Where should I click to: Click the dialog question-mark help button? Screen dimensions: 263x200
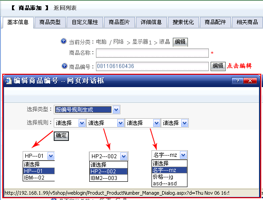tap(237, 81)
